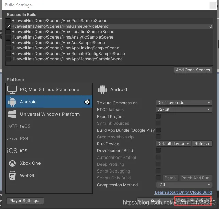Click the Build And Run button
This screenshot has width=219, height=209.
coord(193,201)
